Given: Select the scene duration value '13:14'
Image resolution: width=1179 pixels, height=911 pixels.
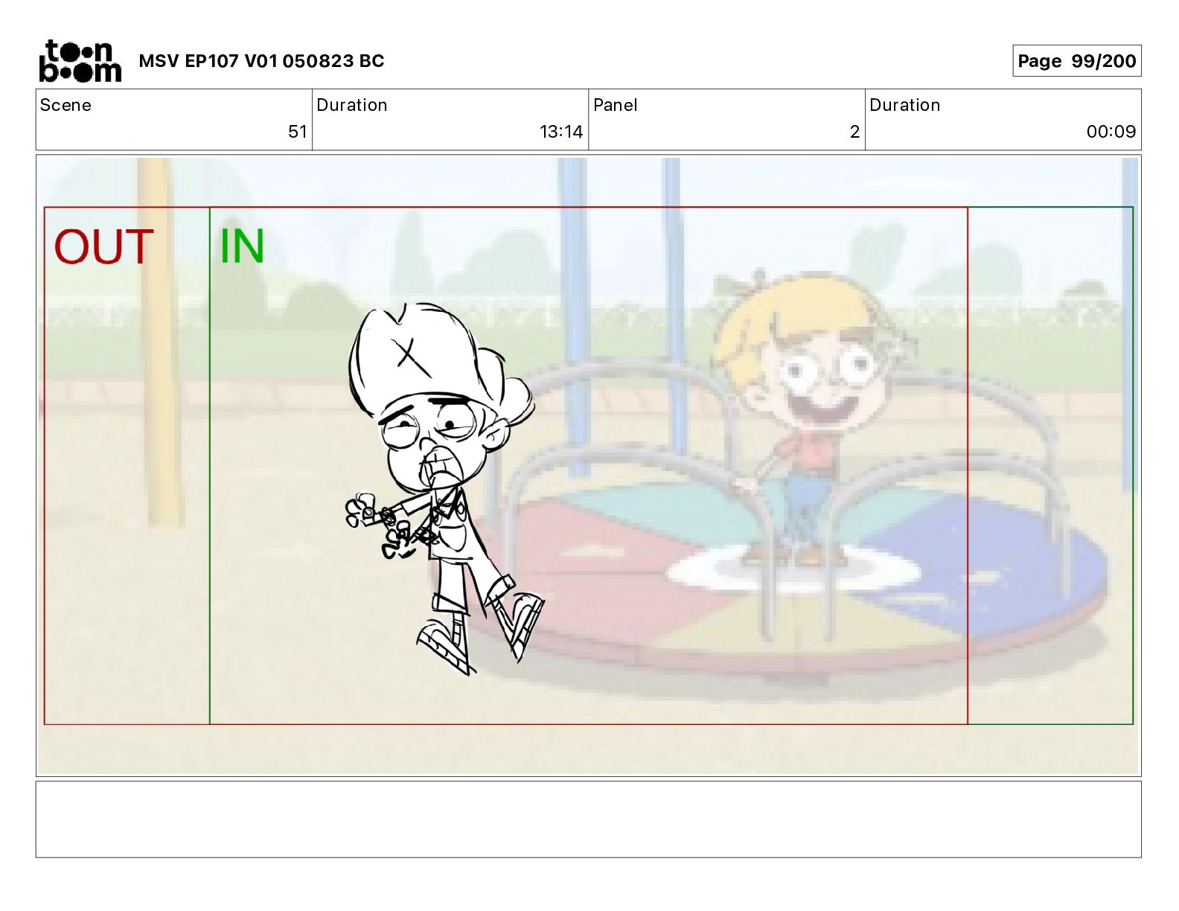Looking at the screenshot, I should (561, 132).
